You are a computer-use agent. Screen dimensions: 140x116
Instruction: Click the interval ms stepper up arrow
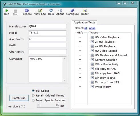point(39,104)
